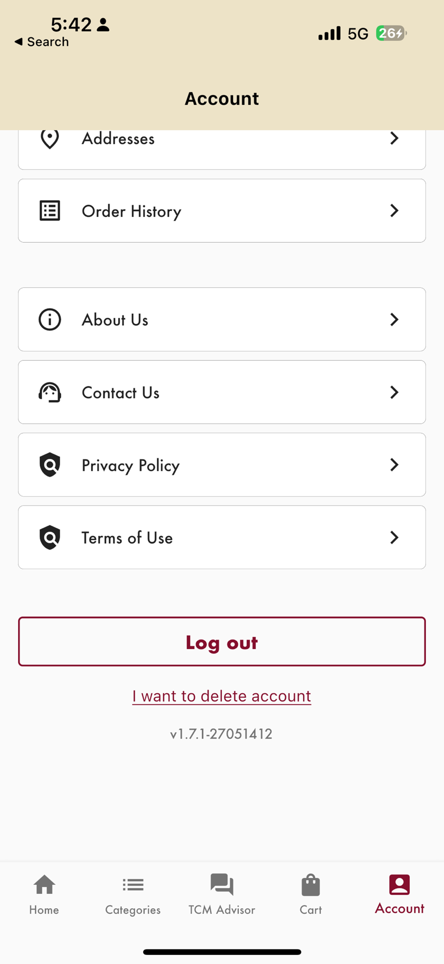Open Order History via right chevron
Image resolution: width=444 pixels, height=964 pixels.
tap(394, 211)
